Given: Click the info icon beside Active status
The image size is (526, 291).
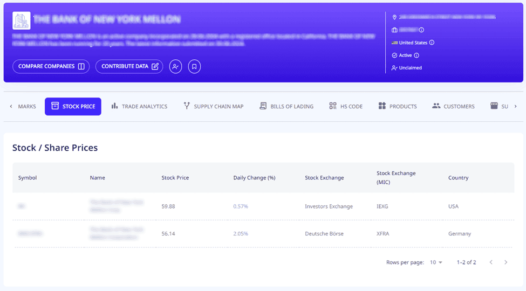Looking at the screenshot, I should coord(416,56).
